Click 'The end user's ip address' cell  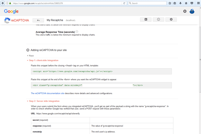131,131
